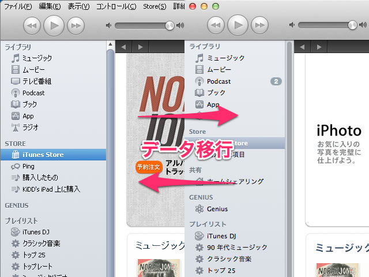Viewport: 369px width, 277px height.
Task: Click Podcast unplayed badge showing 2
Action: pyautogui.click(x=276, y=81)
